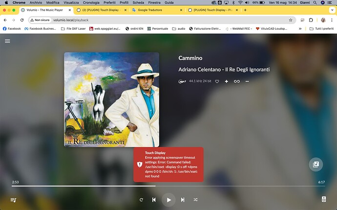Open the play queue icon
Viewport: 337px width, 210px height.
coord(13,200)
